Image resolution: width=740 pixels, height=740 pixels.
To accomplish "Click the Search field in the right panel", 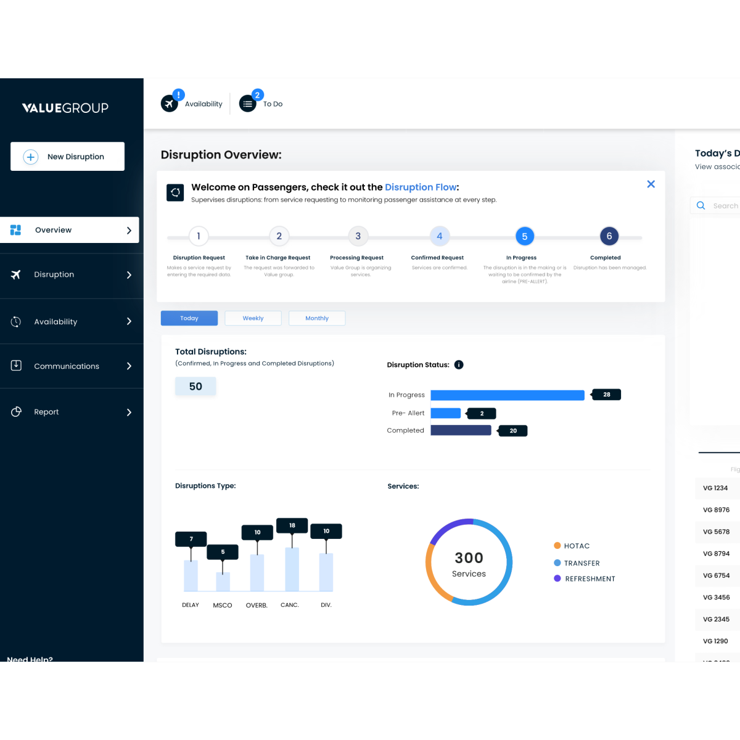I will [x=721, y=205].
